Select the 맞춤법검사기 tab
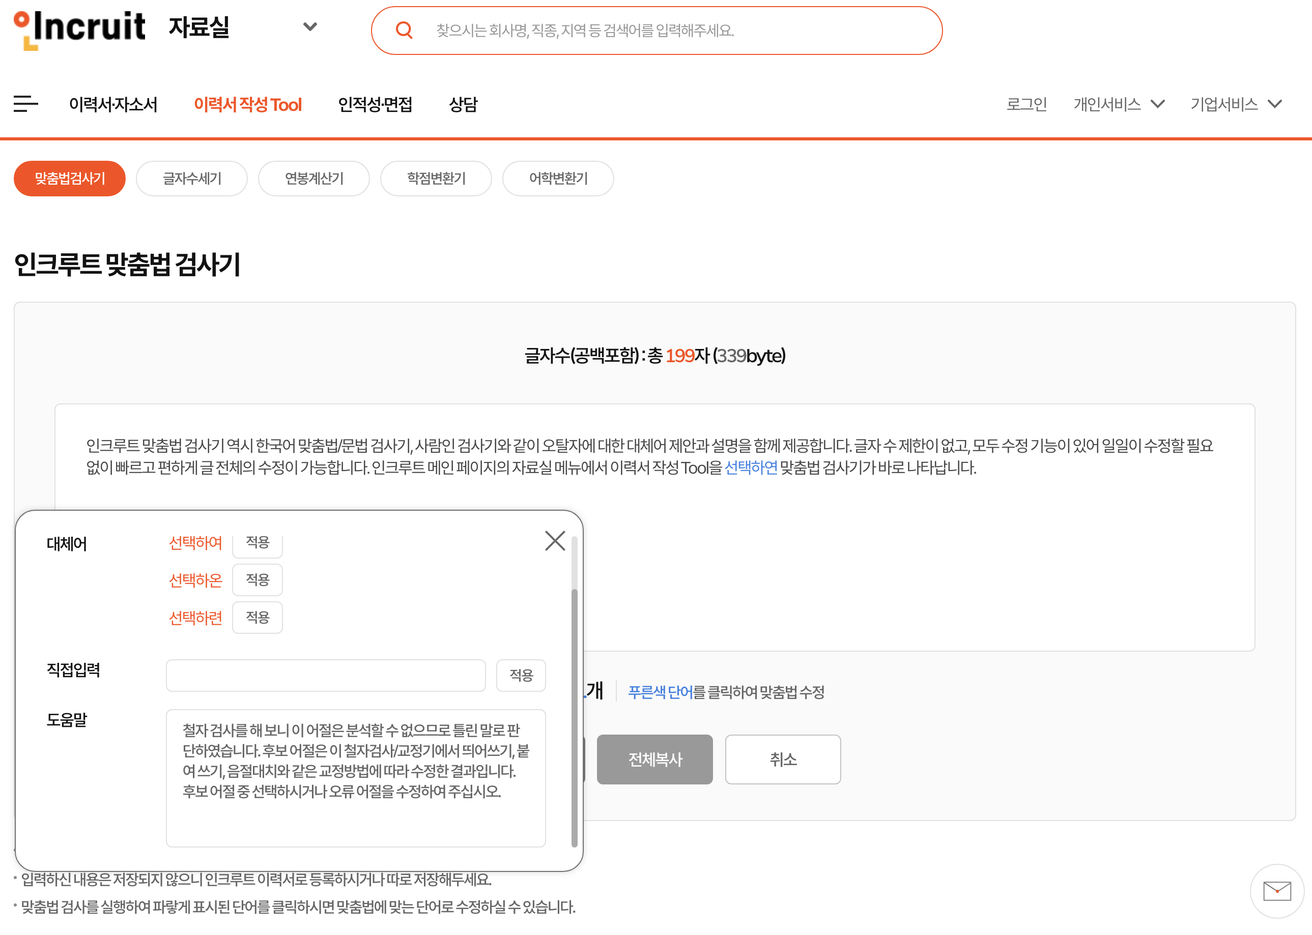This screenshot has height=935, width=1312. tap(70, 179)
